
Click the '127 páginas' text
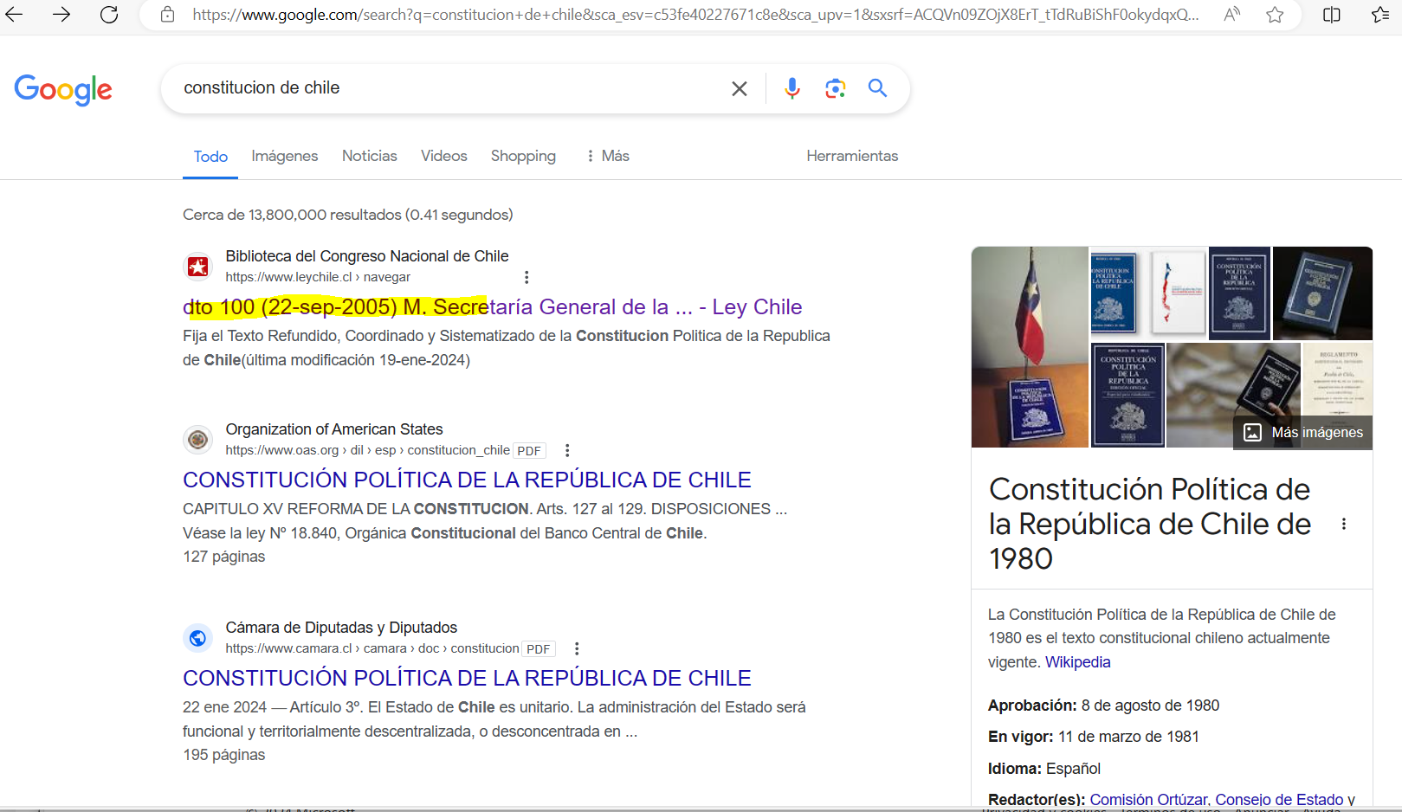224,557
